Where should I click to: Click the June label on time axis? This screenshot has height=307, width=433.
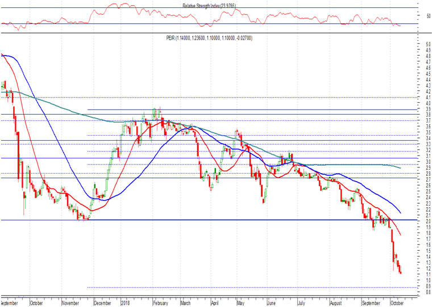coord(273,303)
